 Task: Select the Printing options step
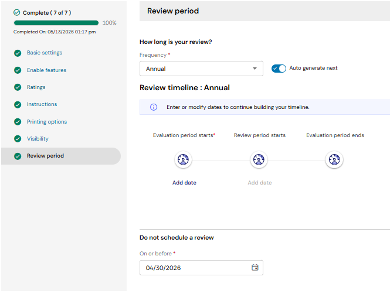coord(47,122)
